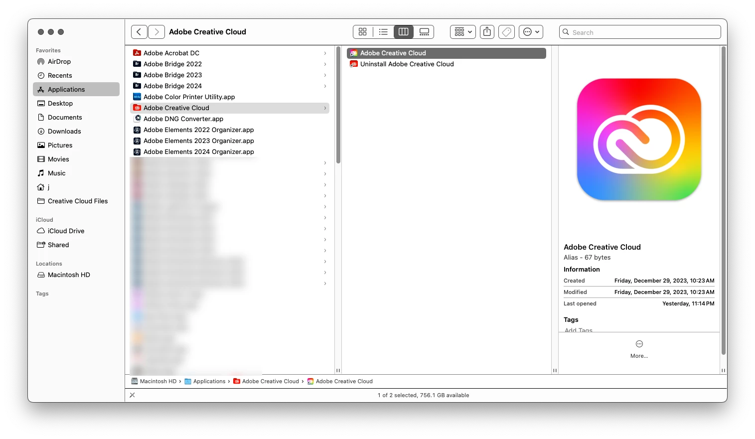Click the Adobe Elements 2024 Organizer.app icon
The width and height of the screenshot is (755, 439).
click(x=137, y=151)
